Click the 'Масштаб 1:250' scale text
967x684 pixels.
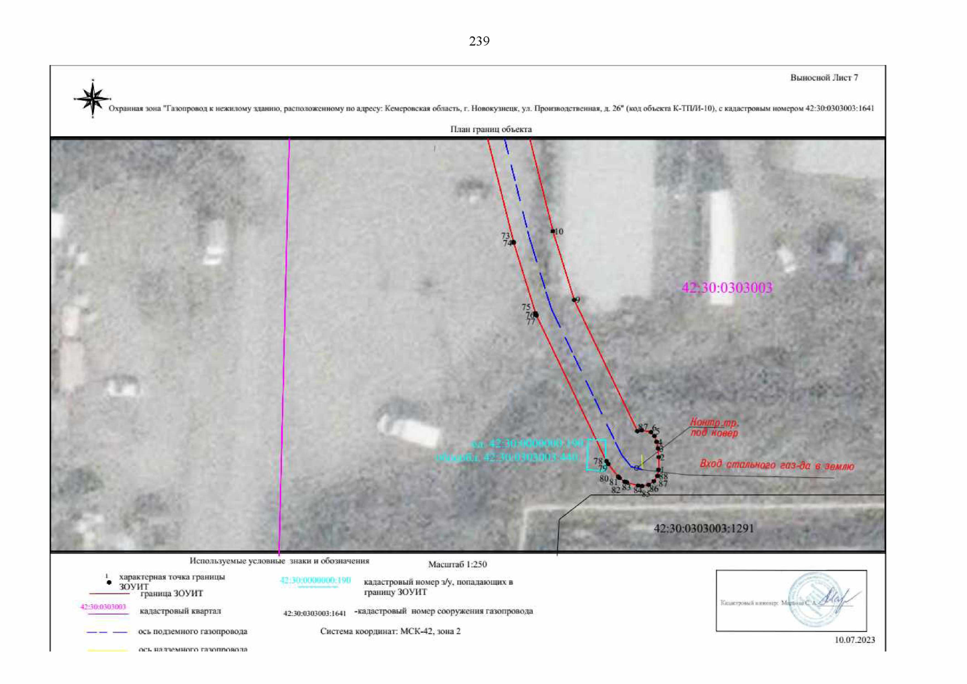point(457,564)
